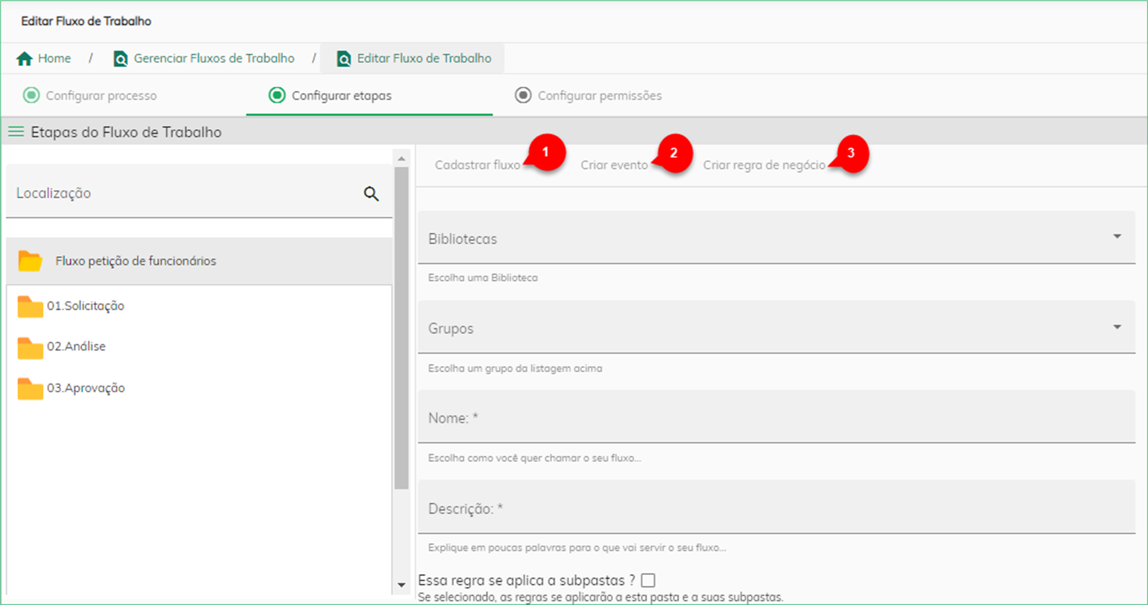Select the Configurar processo step radio
Screen dimensions: 1148x605
coord(31,95)
